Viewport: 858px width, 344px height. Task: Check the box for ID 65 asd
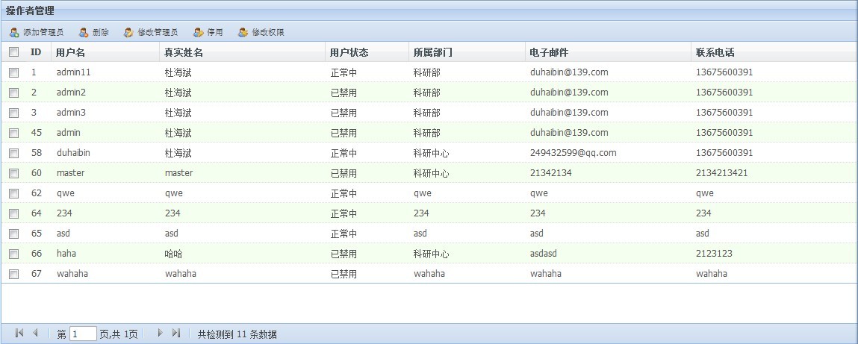[x=14, y=234]
